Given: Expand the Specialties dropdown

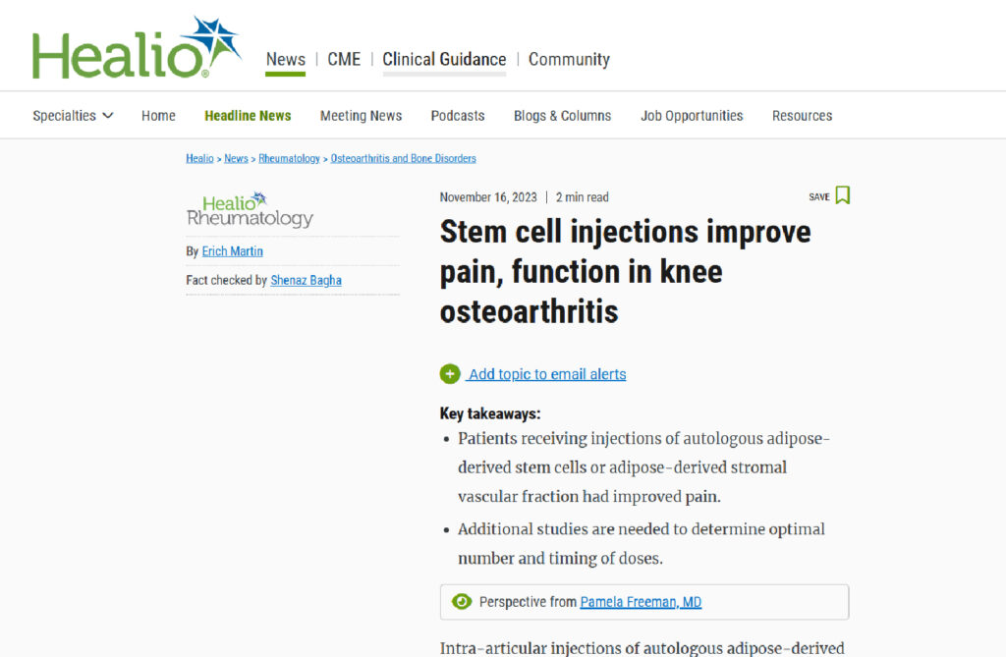Looking at the screenshot, I should point(73,116).
